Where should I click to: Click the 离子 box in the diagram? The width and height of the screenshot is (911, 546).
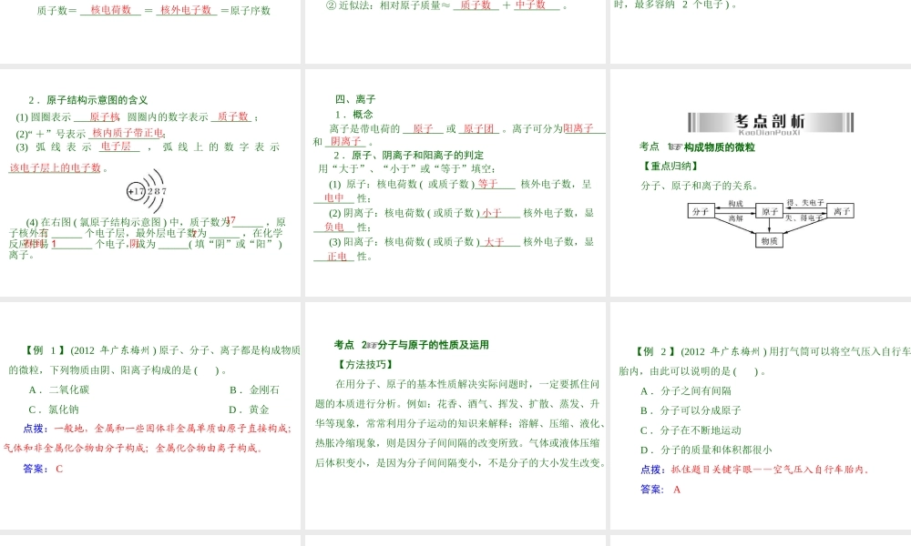[x=841, y=211]
